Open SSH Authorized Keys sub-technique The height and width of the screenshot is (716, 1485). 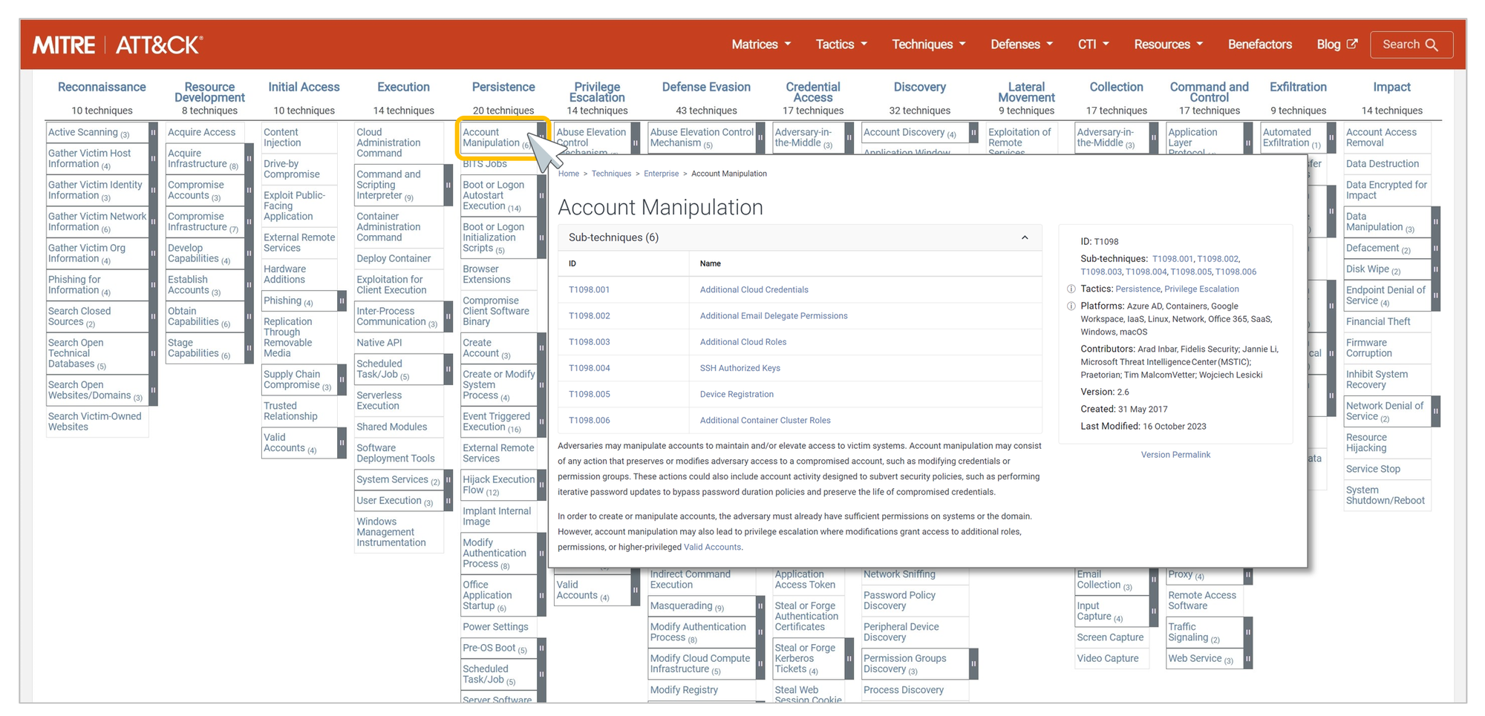click(740, 368)
